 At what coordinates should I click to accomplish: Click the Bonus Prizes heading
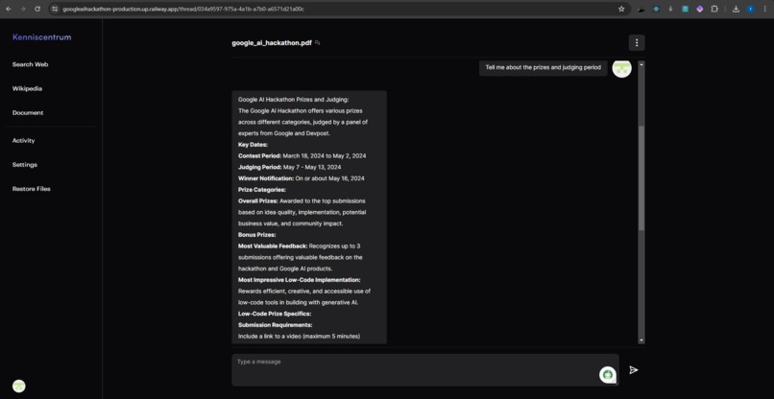[x=256, y=235]
